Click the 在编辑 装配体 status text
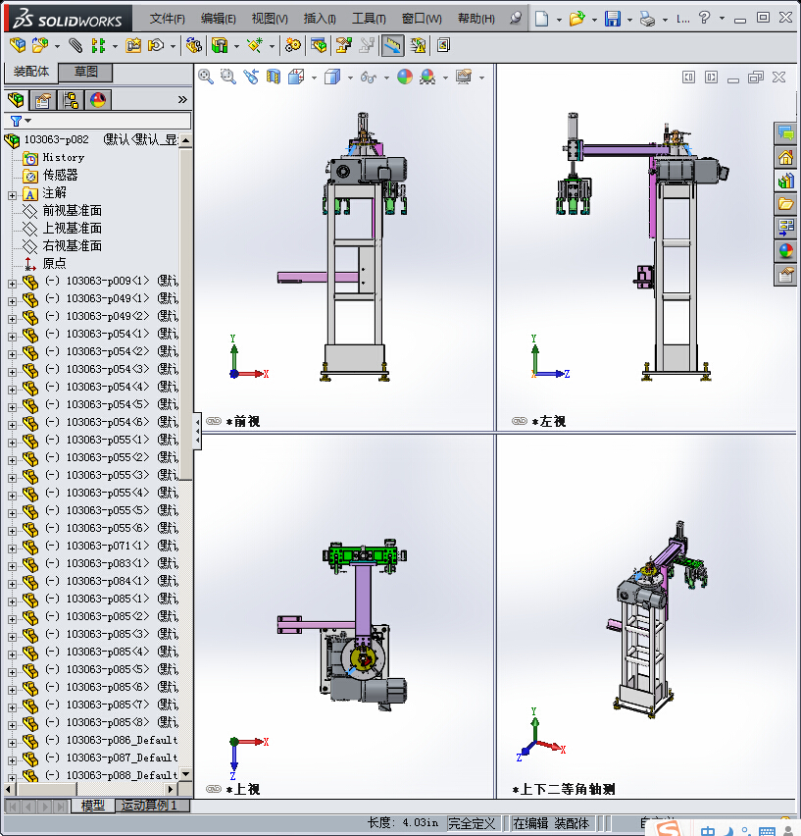 pos(551,823)
